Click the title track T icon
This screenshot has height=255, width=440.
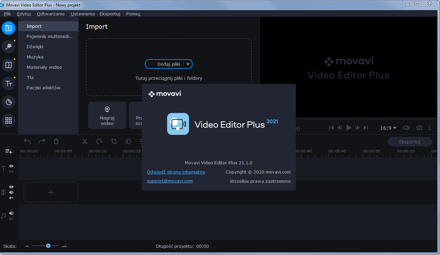(x=3, y=169)
